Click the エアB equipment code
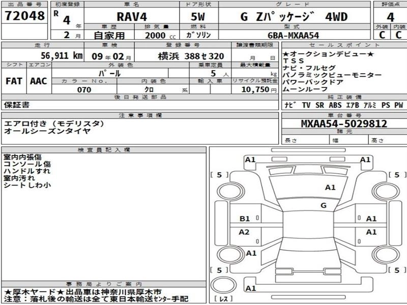Image resolution: width=407 pixels, height=305 pixels. tap(353, 105)
